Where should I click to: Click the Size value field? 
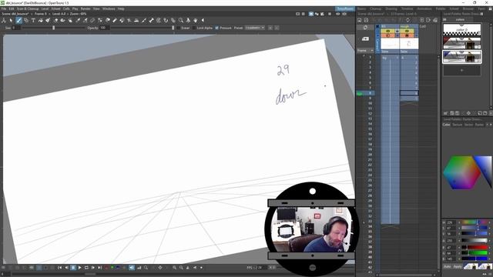[x=16, y=28]
